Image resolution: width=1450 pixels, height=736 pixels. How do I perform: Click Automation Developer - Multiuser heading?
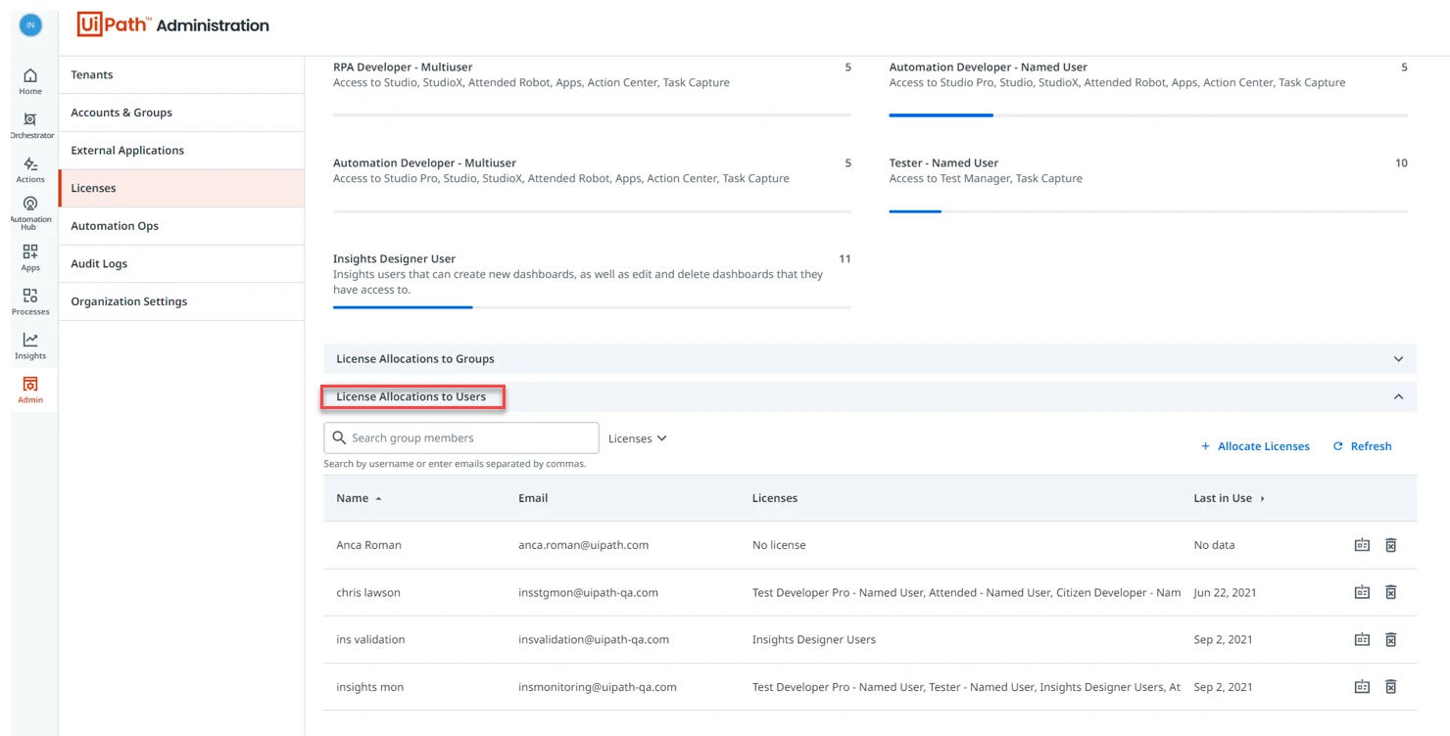(424, 163)
